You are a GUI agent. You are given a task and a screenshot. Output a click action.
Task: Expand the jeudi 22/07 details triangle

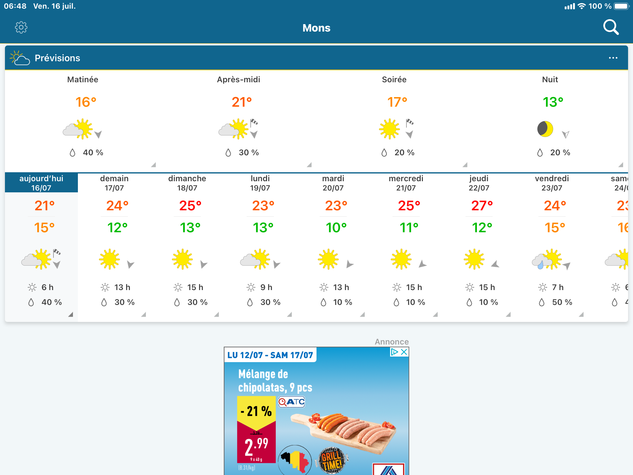point(508,315)
